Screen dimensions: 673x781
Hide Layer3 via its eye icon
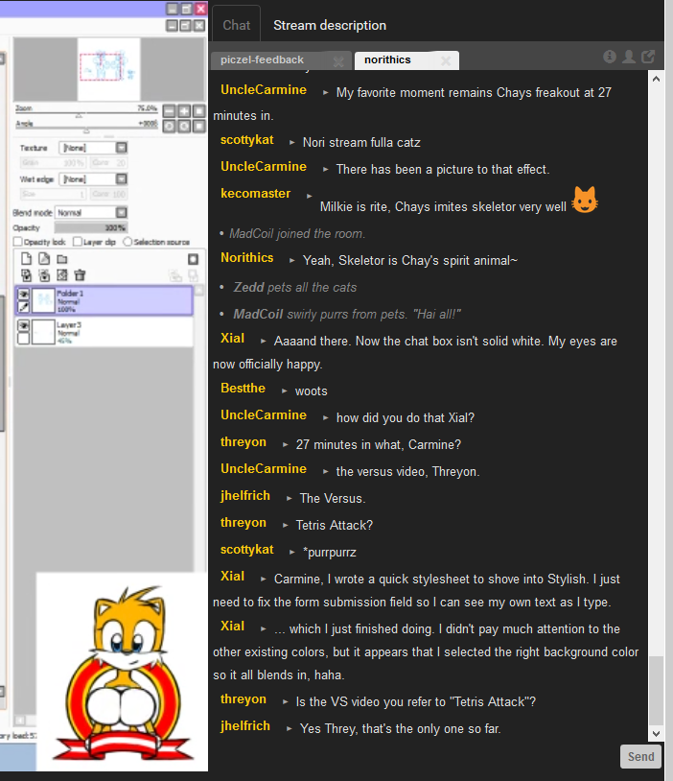23,326
